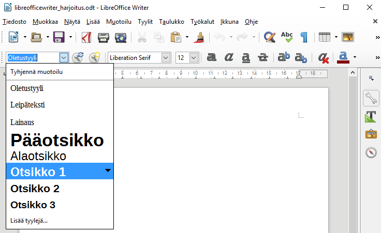Open Find & Replace from the toolbar
Viewport: 381px width, 233px height.
(x=269, y=37)
